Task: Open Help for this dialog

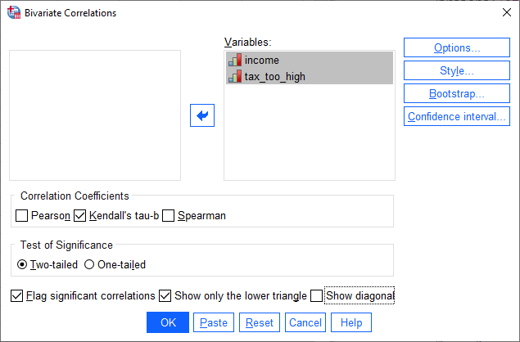Action: pyautogui.click(x=351, y=322)
